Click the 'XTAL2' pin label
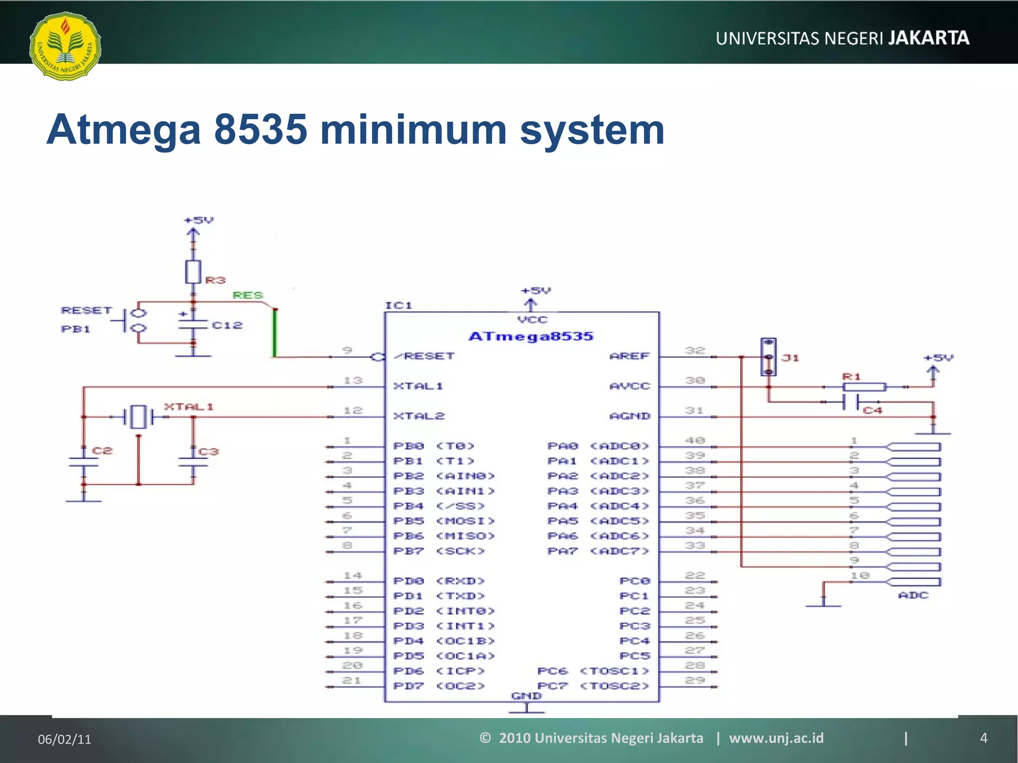 pos(419,416)
